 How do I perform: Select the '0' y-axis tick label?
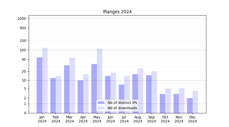(25, 113)
